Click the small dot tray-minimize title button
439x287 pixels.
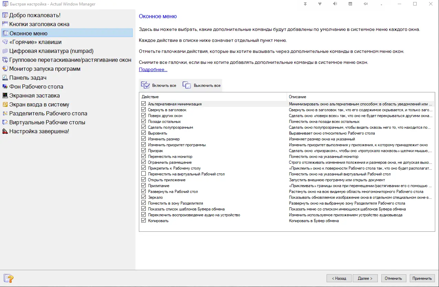click(381, 4)
